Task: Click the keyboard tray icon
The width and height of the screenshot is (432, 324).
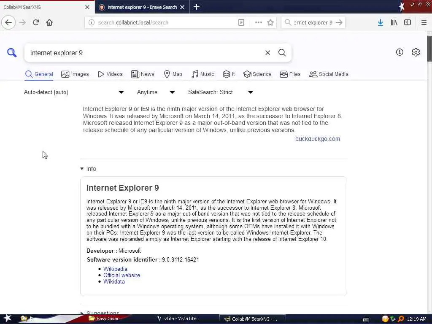Action: pyautogui.click(x=366, y=319)
